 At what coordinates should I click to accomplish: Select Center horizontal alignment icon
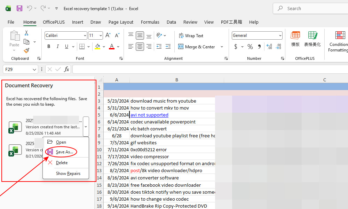140,47
